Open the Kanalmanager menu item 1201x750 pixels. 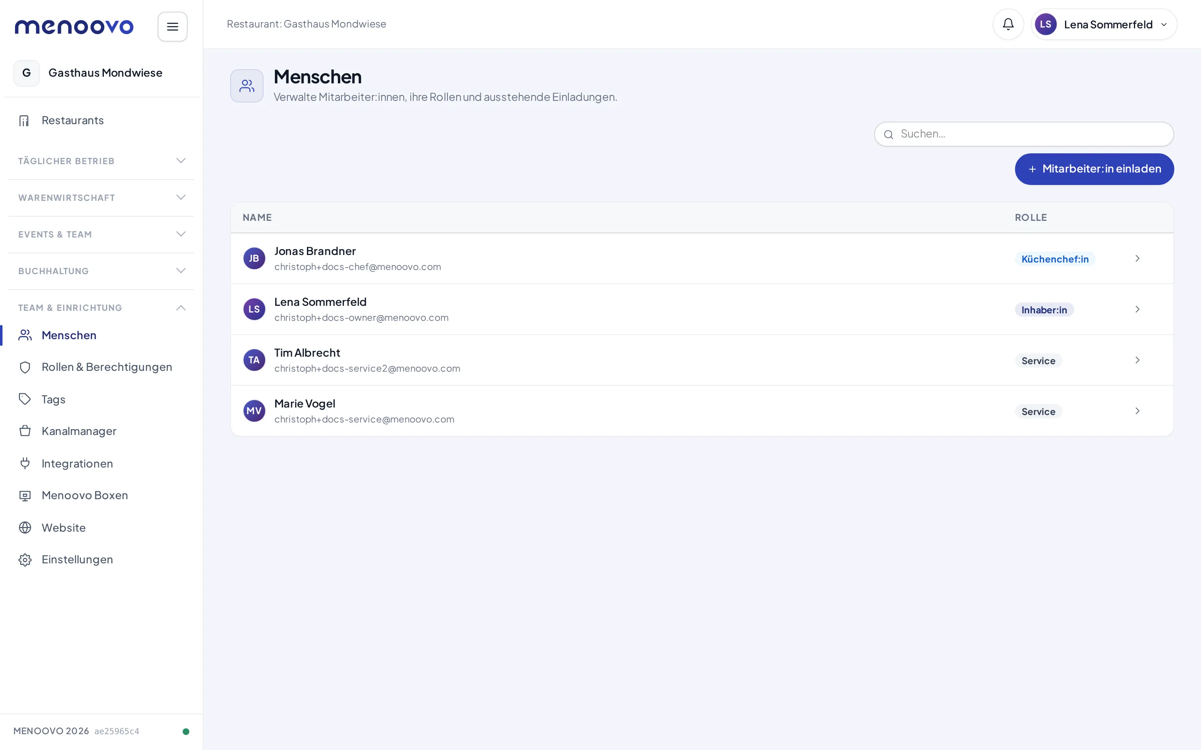(101, 431)
